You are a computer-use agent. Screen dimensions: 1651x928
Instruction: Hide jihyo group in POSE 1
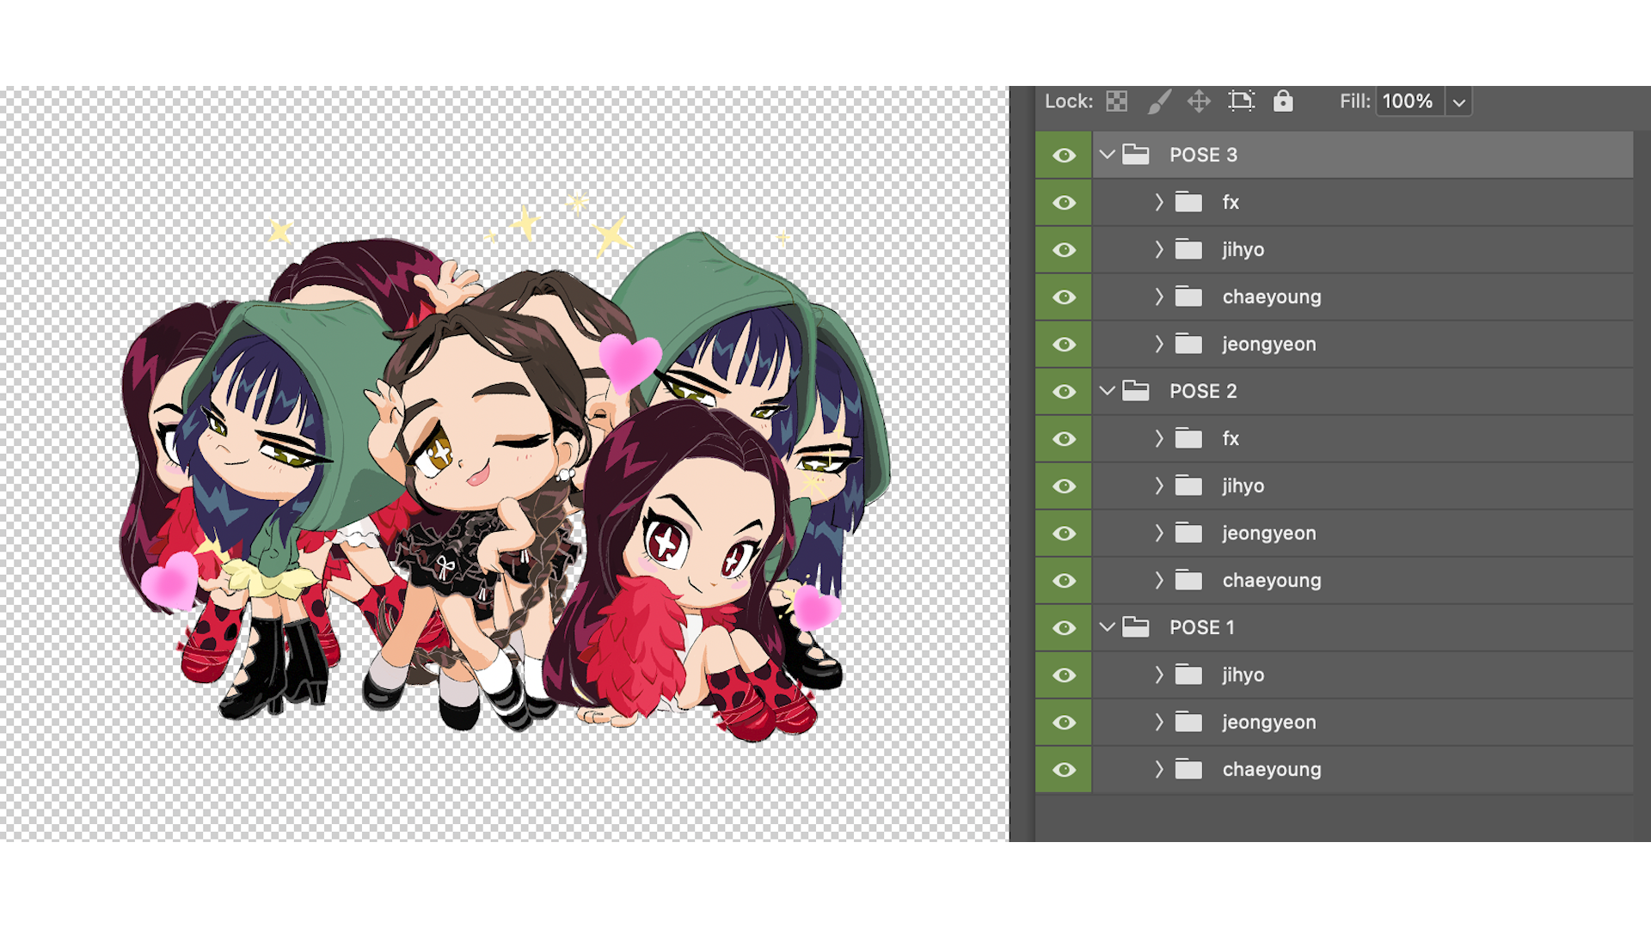point(1064,675)
